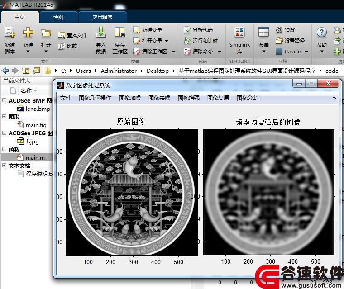Screen dimensions: 344x289
Task: Expand Clear Workspace dropdown arrow
Action: (174, 52)
